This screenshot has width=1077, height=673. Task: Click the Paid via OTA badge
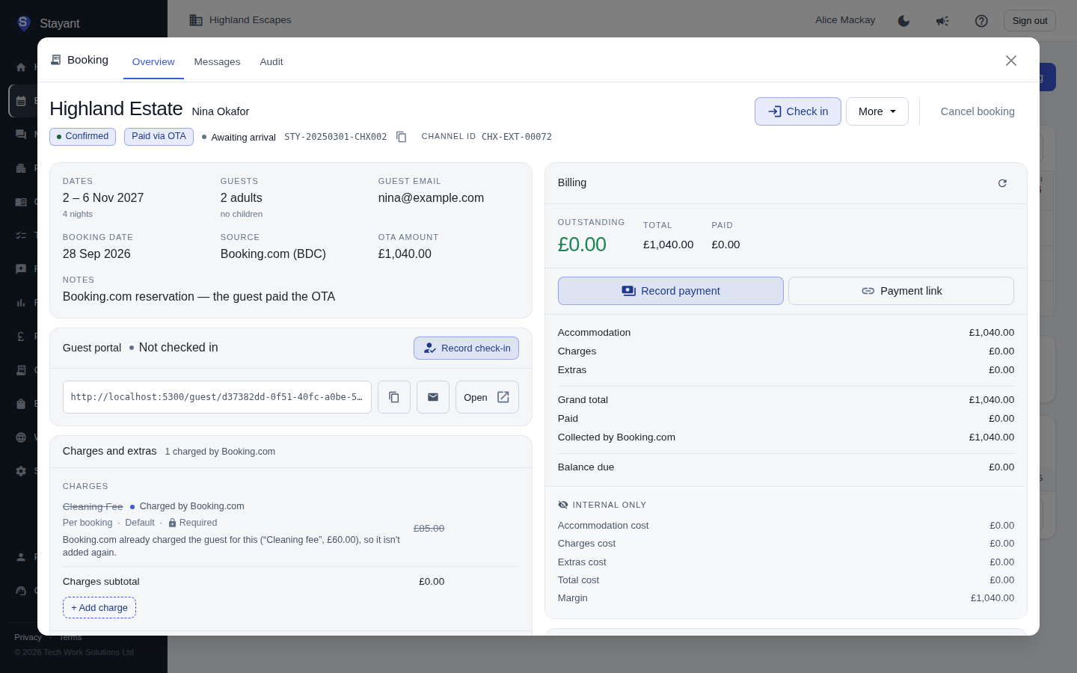(x=159, y=137)
